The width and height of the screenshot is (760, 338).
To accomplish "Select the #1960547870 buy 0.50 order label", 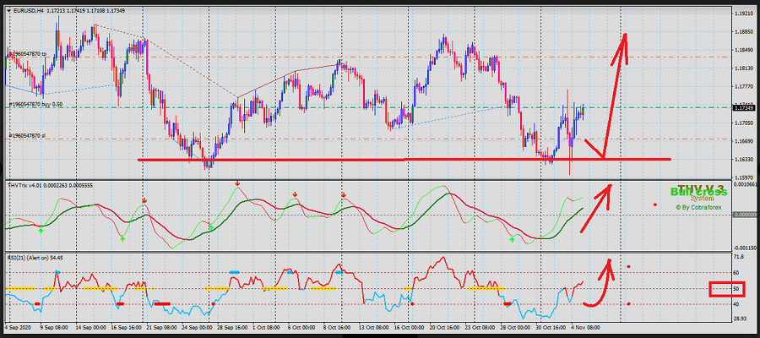I will coord(35,104).
